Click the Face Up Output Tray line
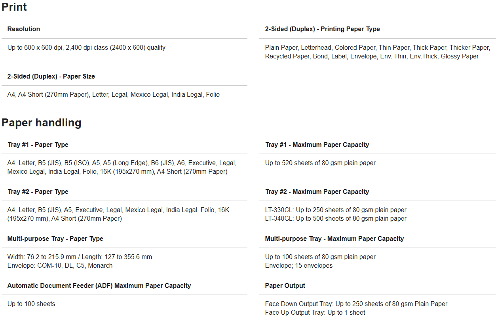 point(315,313)
